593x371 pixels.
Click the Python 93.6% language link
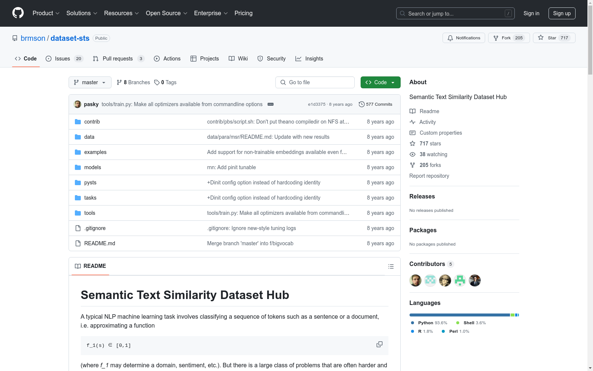pyautogui.click(x=429, y=323)
